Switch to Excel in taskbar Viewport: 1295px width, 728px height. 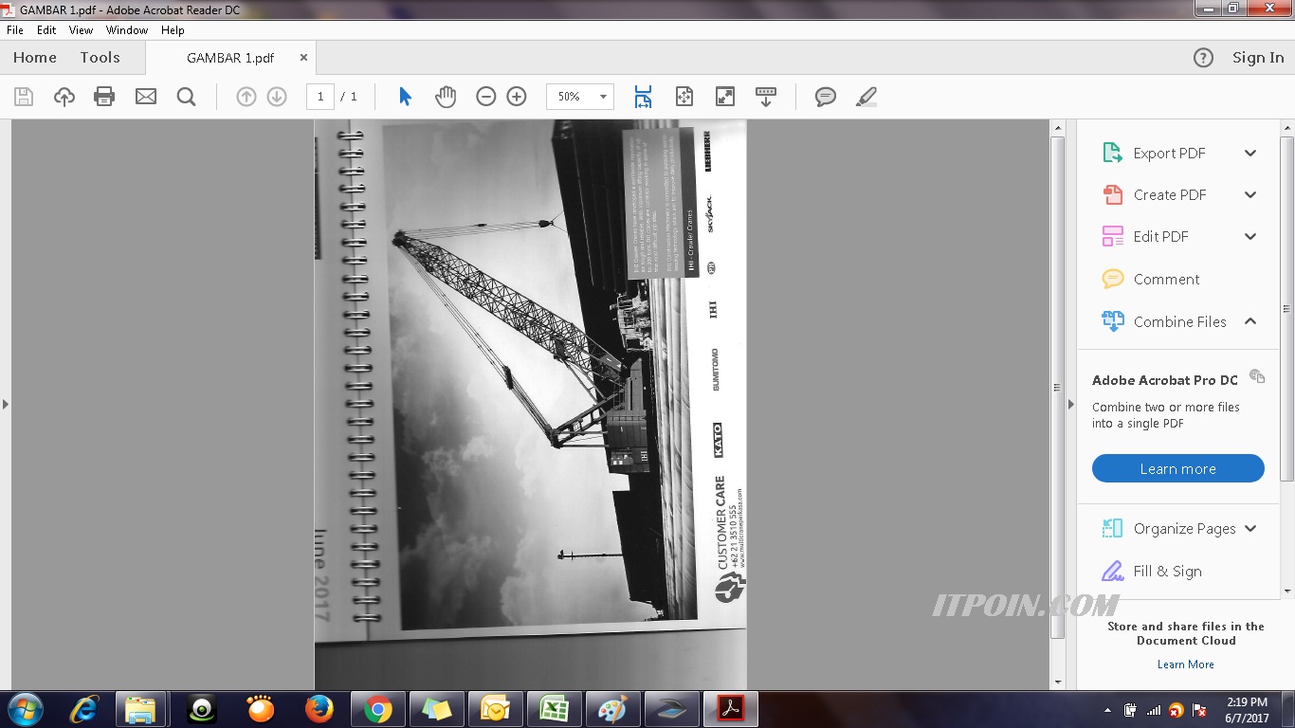[555, 709]
